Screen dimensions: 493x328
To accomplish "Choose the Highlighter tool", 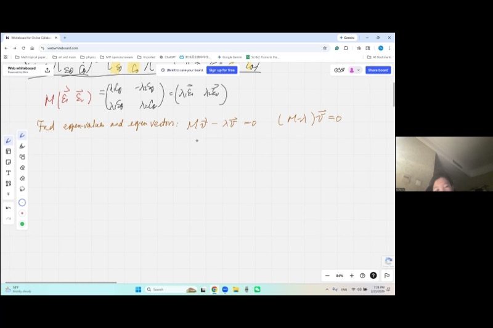I will click(22, 146).
